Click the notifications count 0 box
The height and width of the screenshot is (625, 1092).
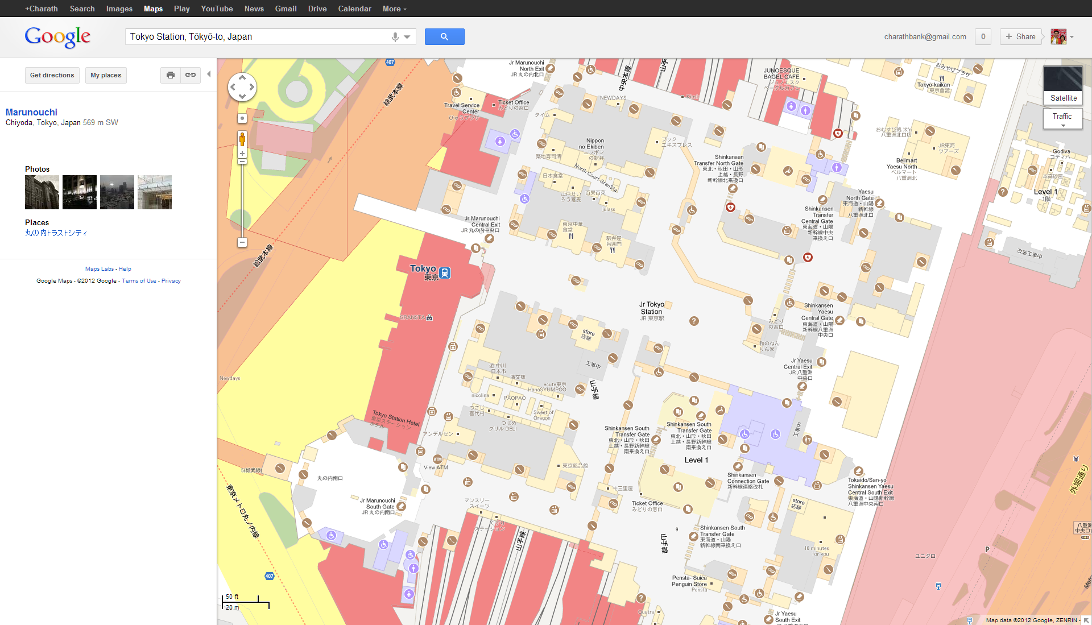pyautogui.click(x=983, y=37)
